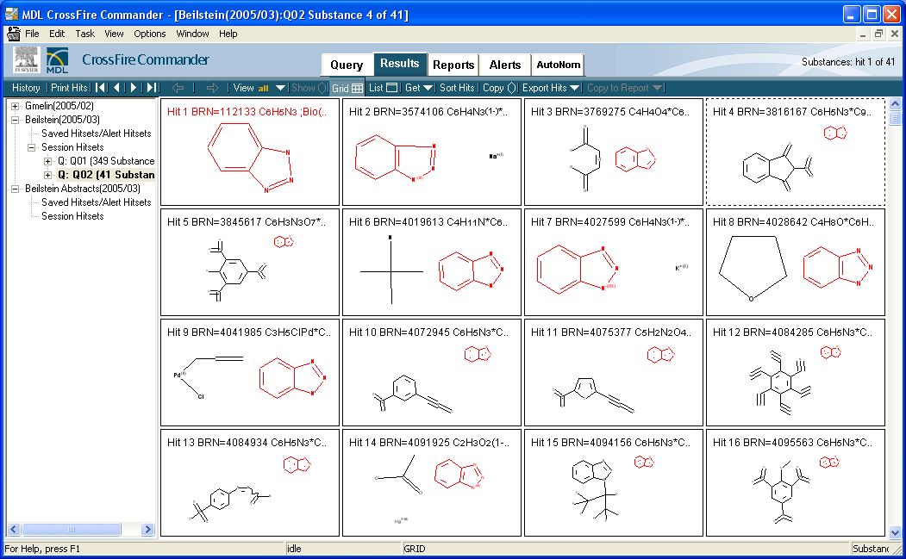The image size is (906, 559).
Task: Select Hit 6 BRN=4019613 structure
Action: (x=432, y=262)
